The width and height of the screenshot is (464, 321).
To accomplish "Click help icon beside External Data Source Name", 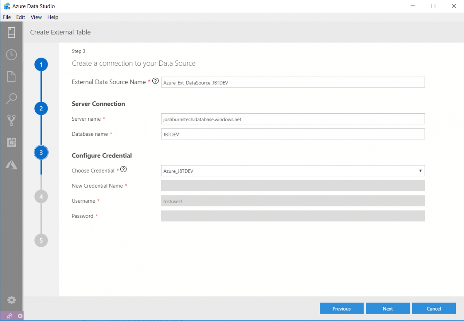I will coord(155,81).
